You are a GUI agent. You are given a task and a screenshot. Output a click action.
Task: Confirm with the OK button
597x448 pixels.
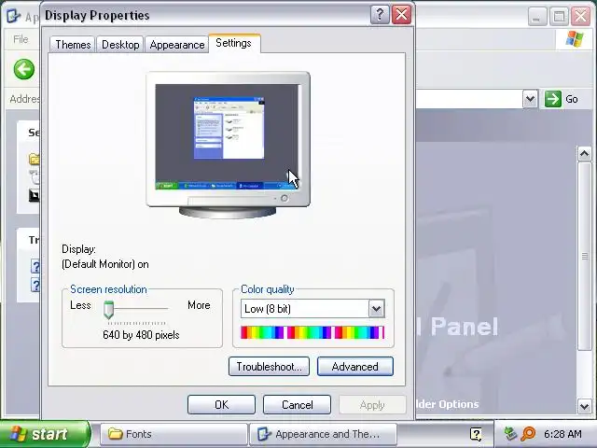pyautogui.click(x=221, y=404)
